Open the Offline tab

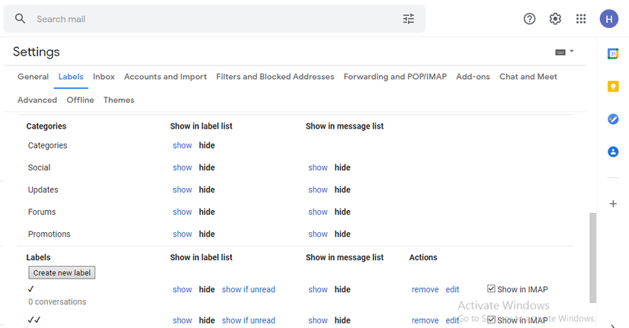[x=80, y=100]
